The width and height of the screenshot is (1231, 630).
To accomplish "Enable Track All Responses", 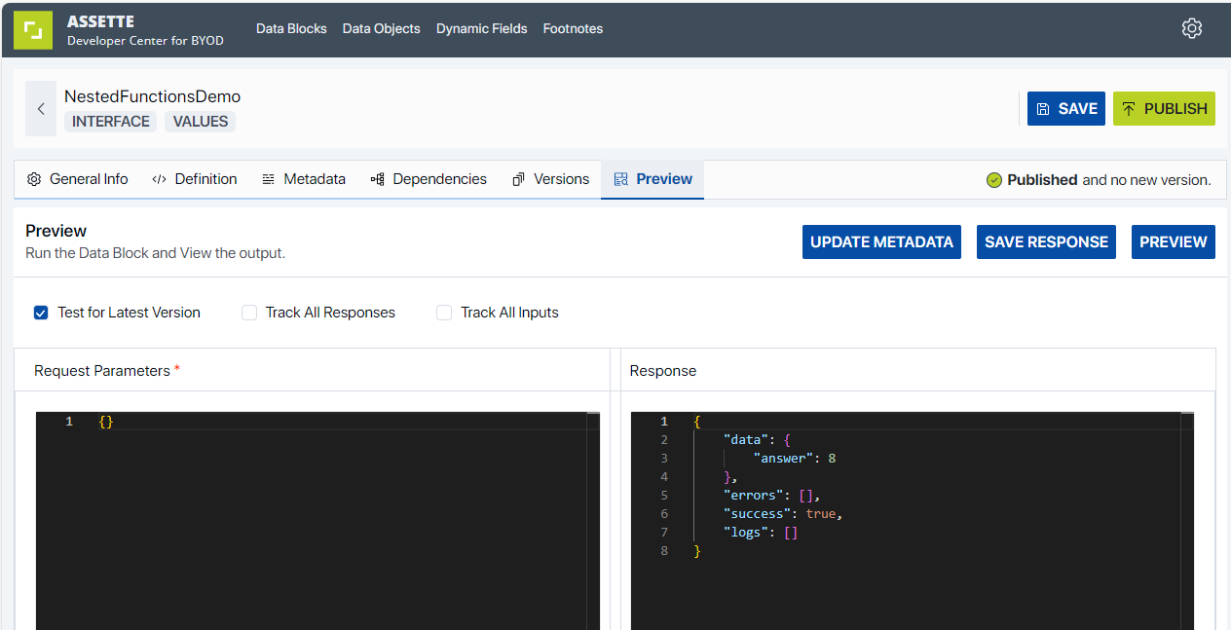I will (x=249, y=312).
